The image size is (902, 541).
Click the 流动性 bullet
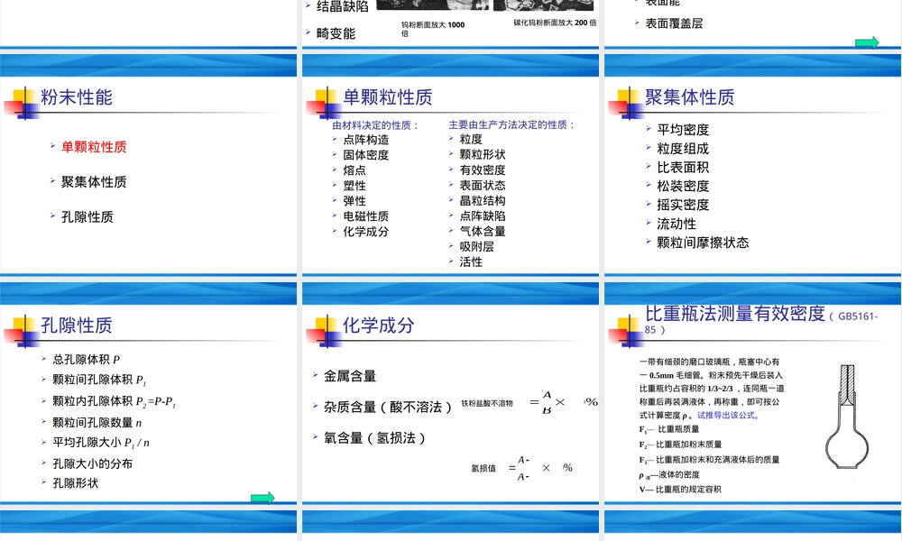point(676,224)
